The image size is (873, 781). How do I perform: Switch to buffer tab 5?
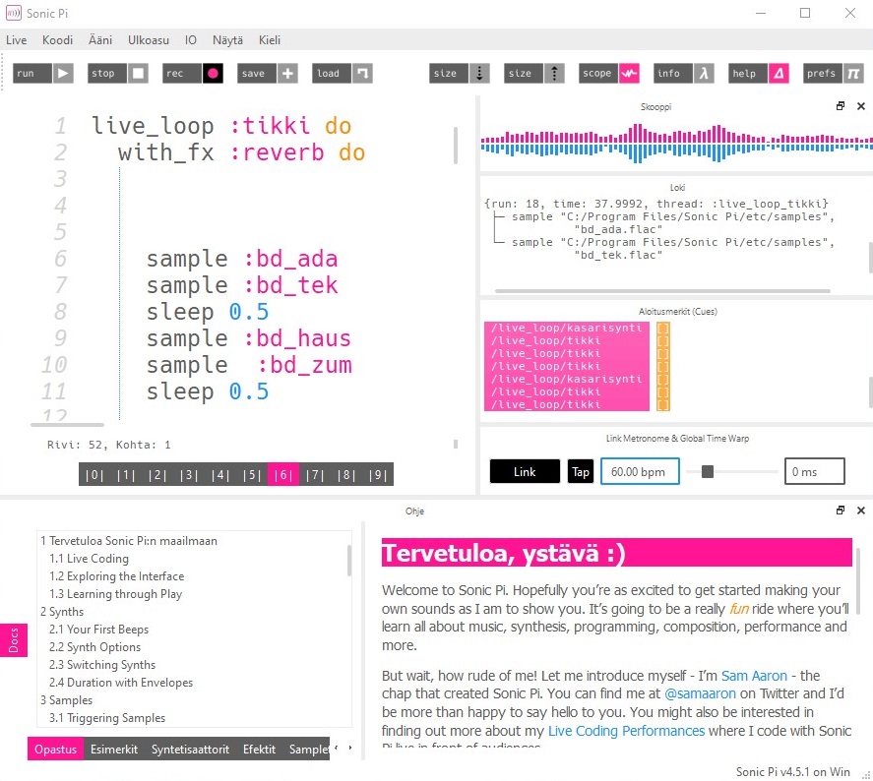[x=252, y=474]
